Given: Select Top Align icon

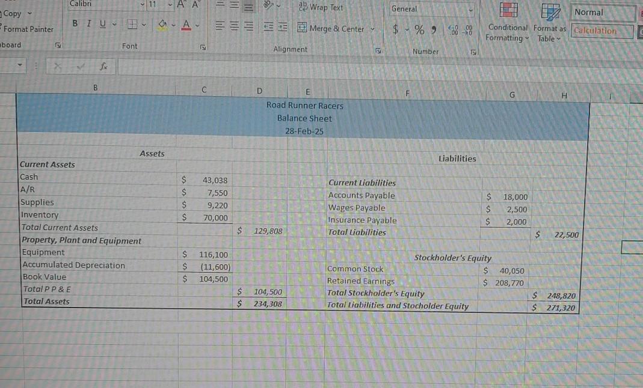Looking at the screenshot, I should pos(220,5).
